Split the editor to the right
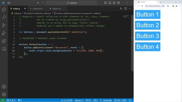Image resolution: width=182 pixels, height=102 pixels. click(x=125, y=8)
